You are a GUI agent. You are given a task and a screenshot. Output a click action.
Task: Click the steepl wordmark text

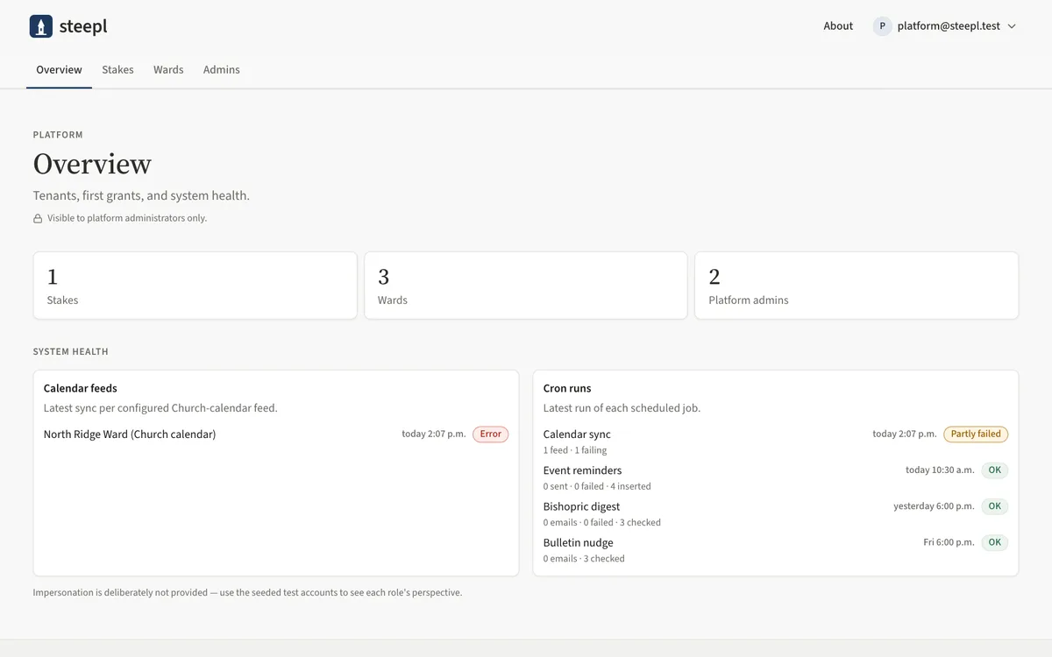pyautogui.click(x=83, y=26)
